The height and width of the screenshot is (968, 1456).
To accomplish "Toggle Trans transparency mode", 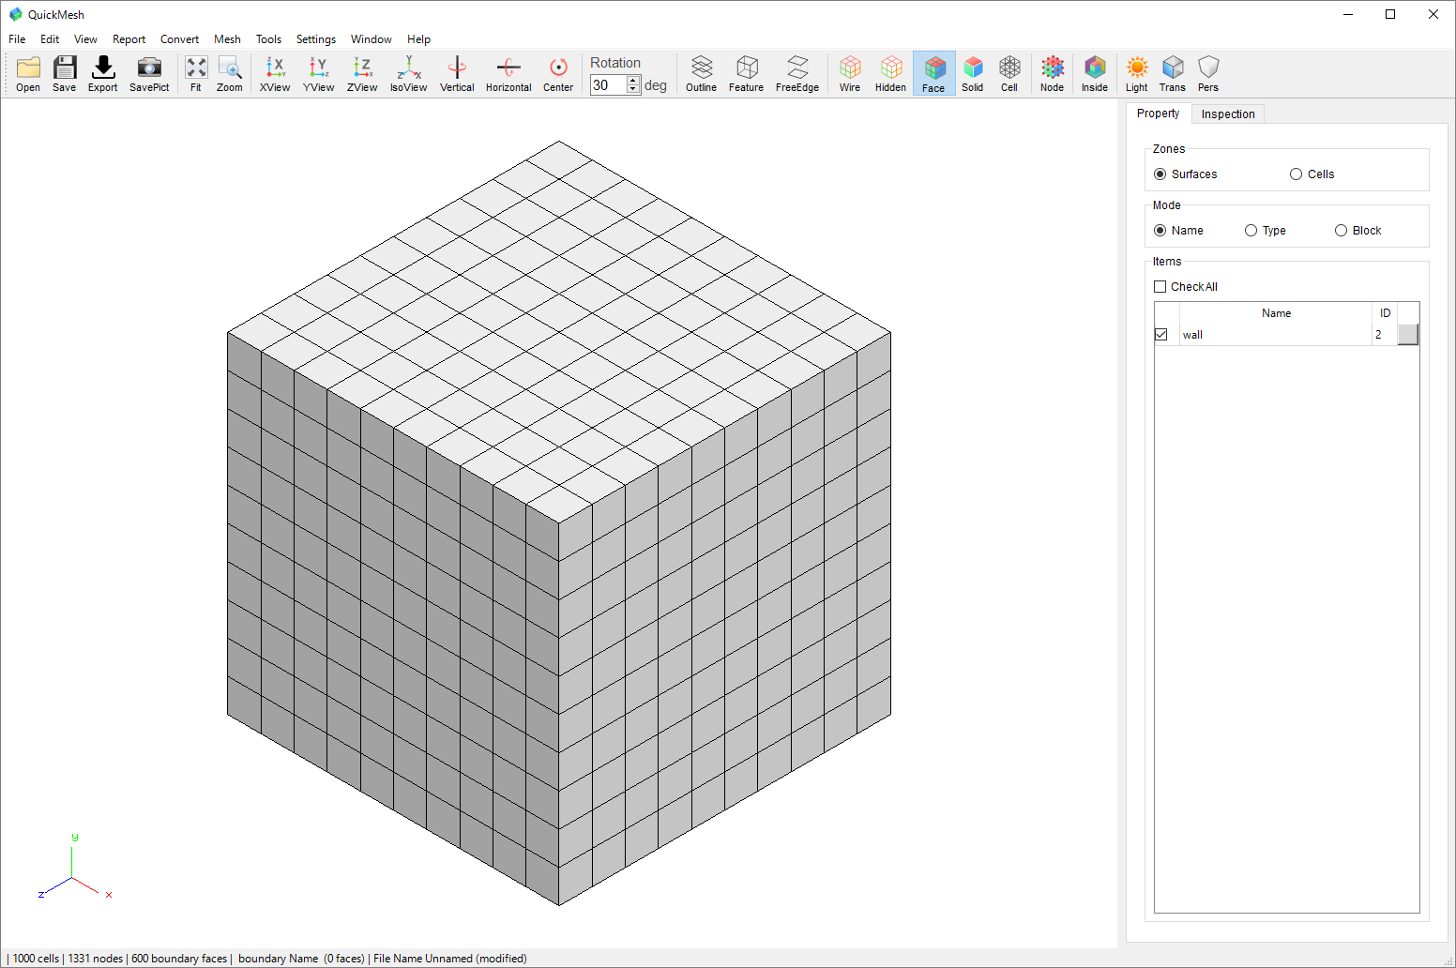I will 1173,73.
